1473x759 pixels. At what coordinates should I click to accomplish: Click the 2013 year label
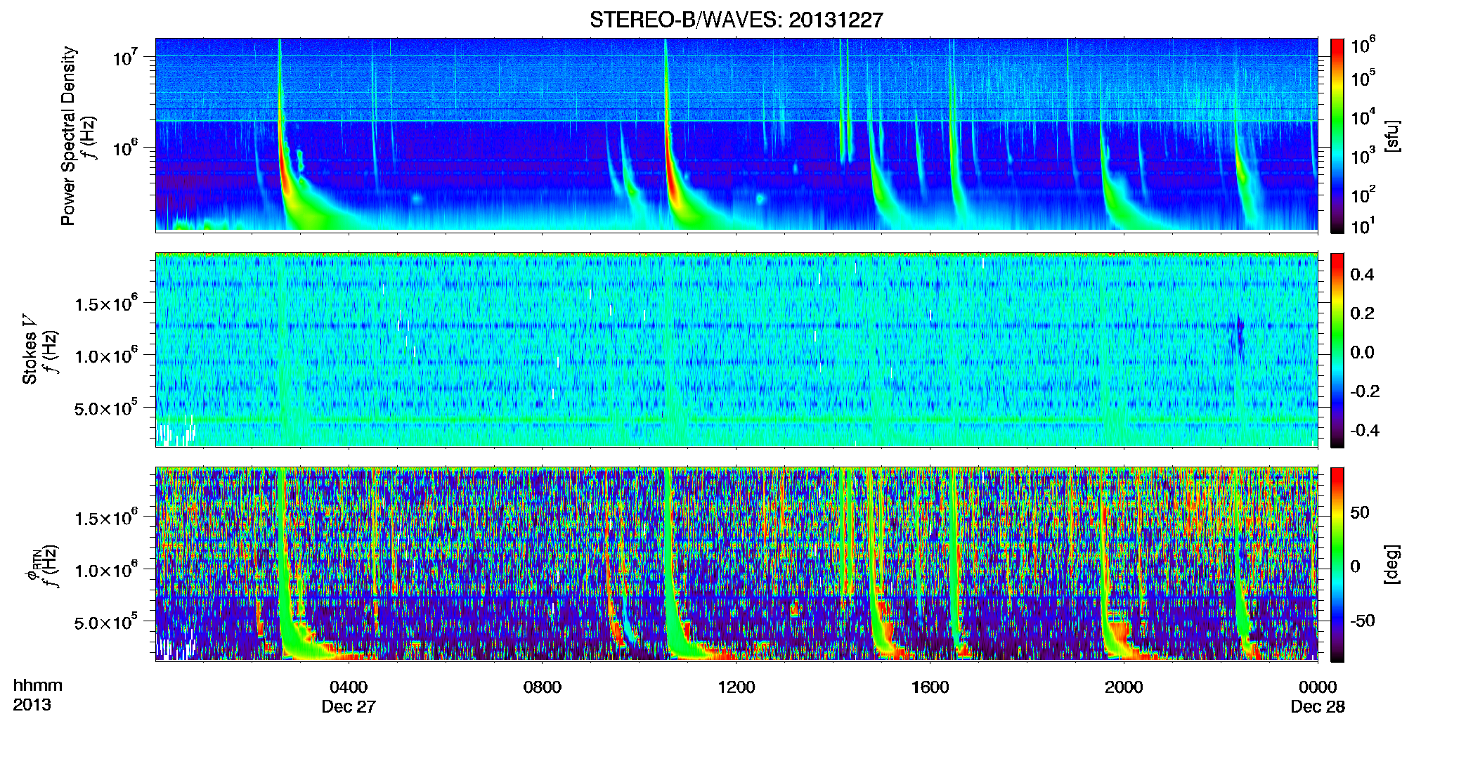point(32,705)
